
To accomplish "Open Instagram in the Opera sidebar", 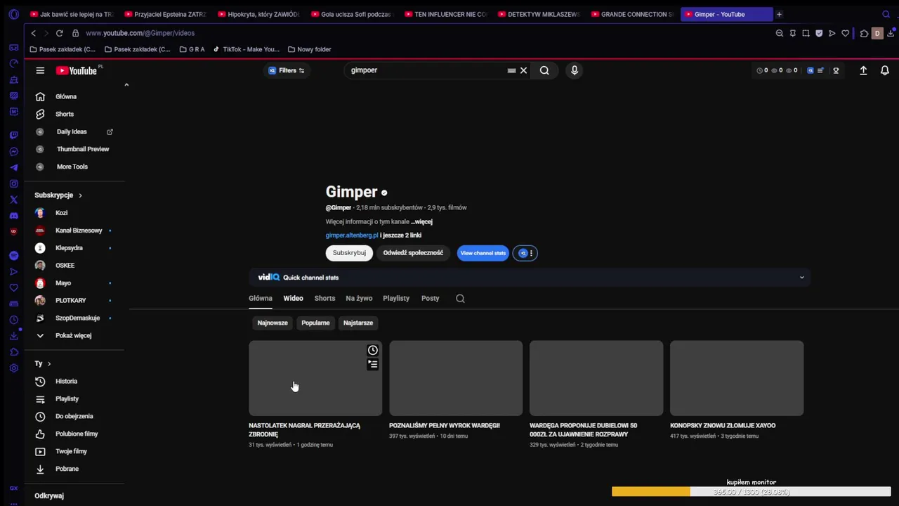I will pyautogui.click(x=13, y=183).
